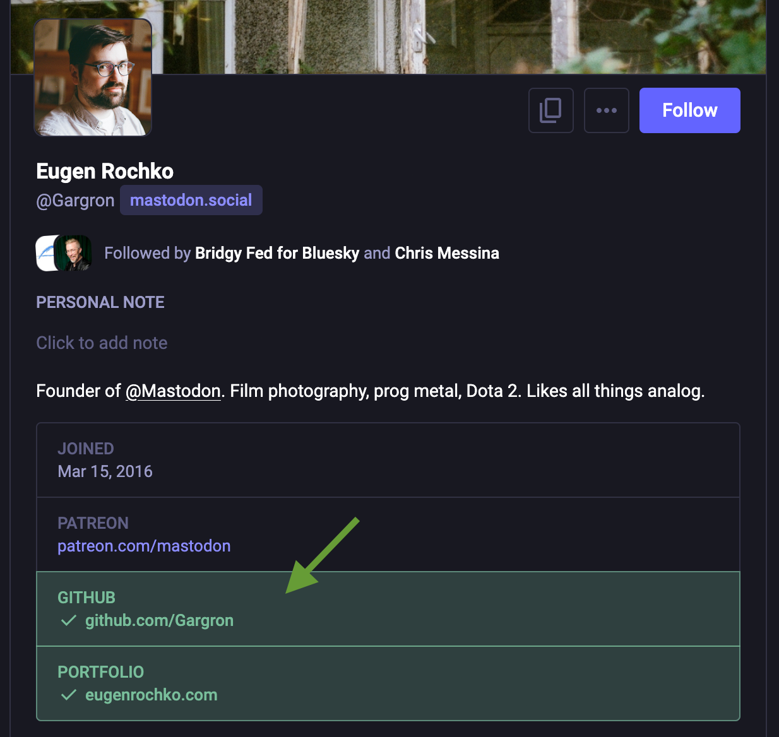The image size is (779, 737).
Task: Click the PATREON field label
Action: (x=93, y=523)
